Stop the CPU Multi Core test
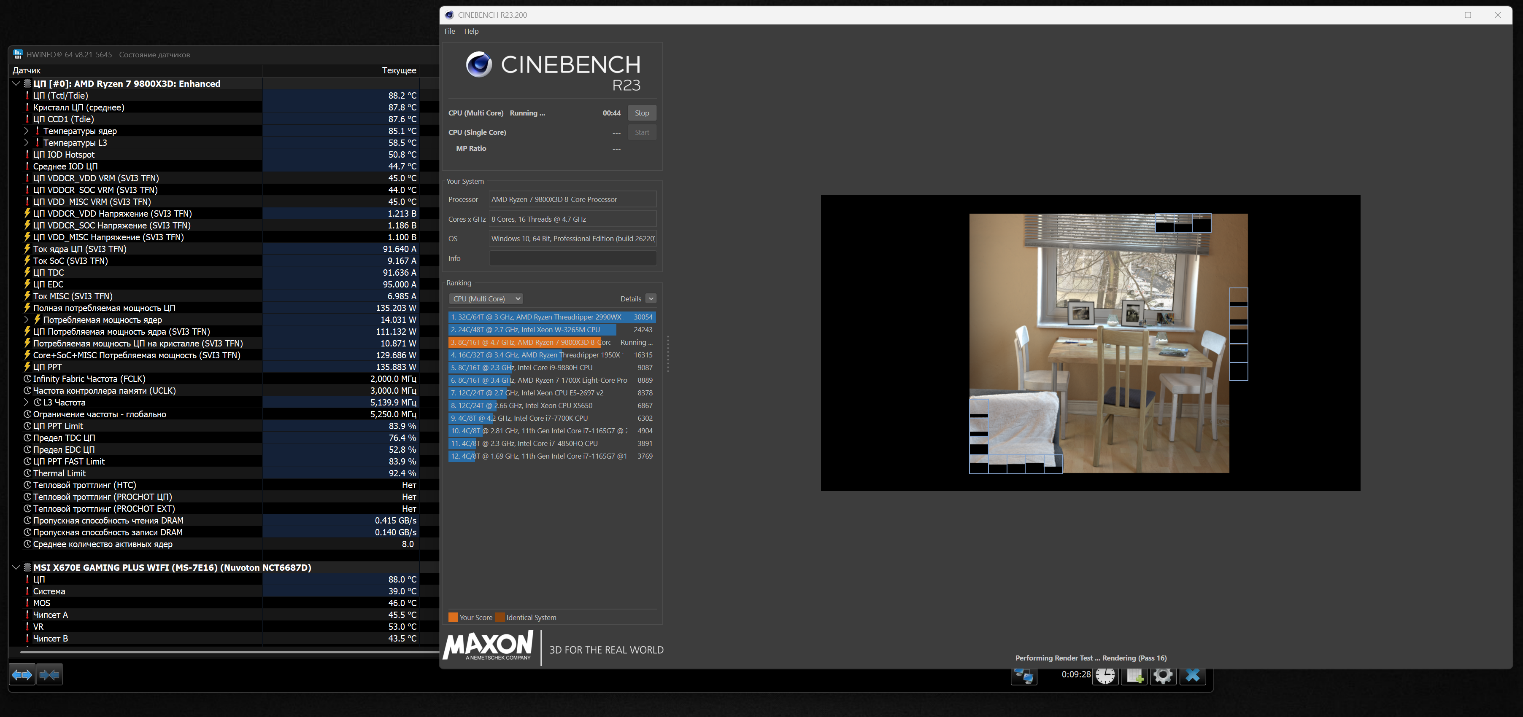This screenshot has width=1523, height=717. (x=642, y=113)
